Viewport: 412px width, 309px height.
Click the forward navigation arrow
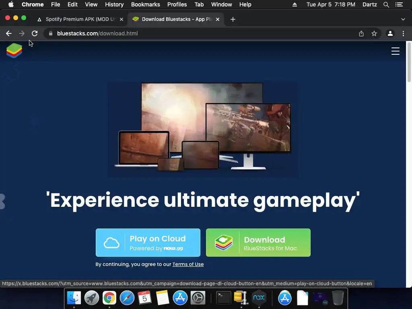click(22, 33)
